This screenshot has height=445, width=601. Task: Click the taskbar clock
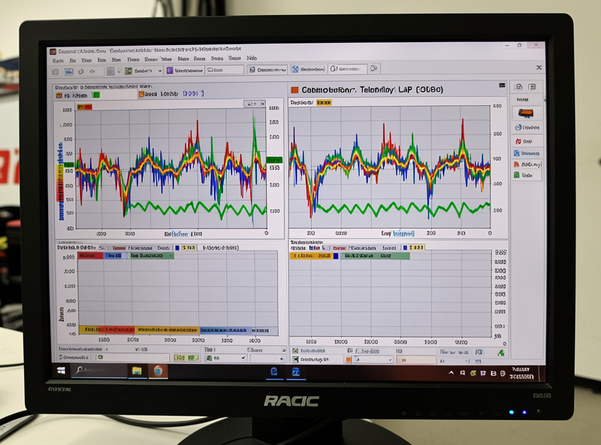[x=521, y=373]
